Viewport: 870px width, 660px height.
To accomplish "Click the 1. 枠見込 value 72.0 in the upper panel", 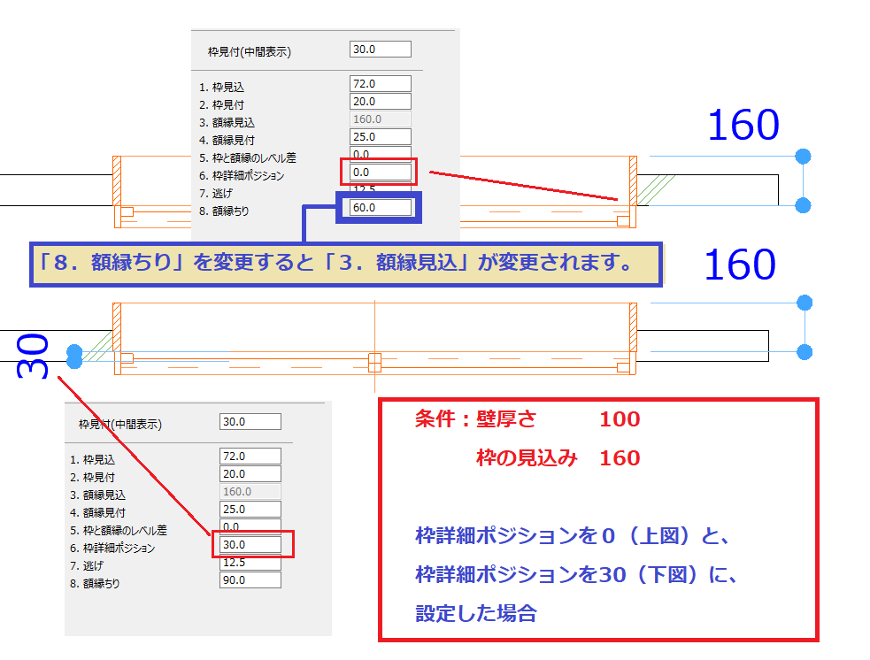I will tap(380, 84).
